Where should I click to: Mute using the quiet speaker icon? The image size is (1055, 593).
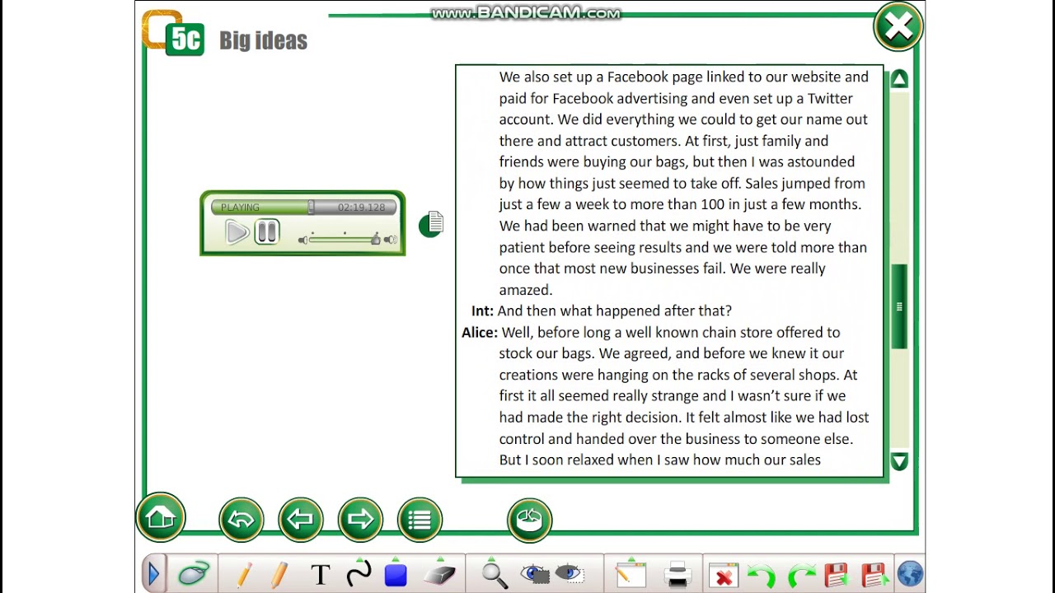(x=302, y=240)
